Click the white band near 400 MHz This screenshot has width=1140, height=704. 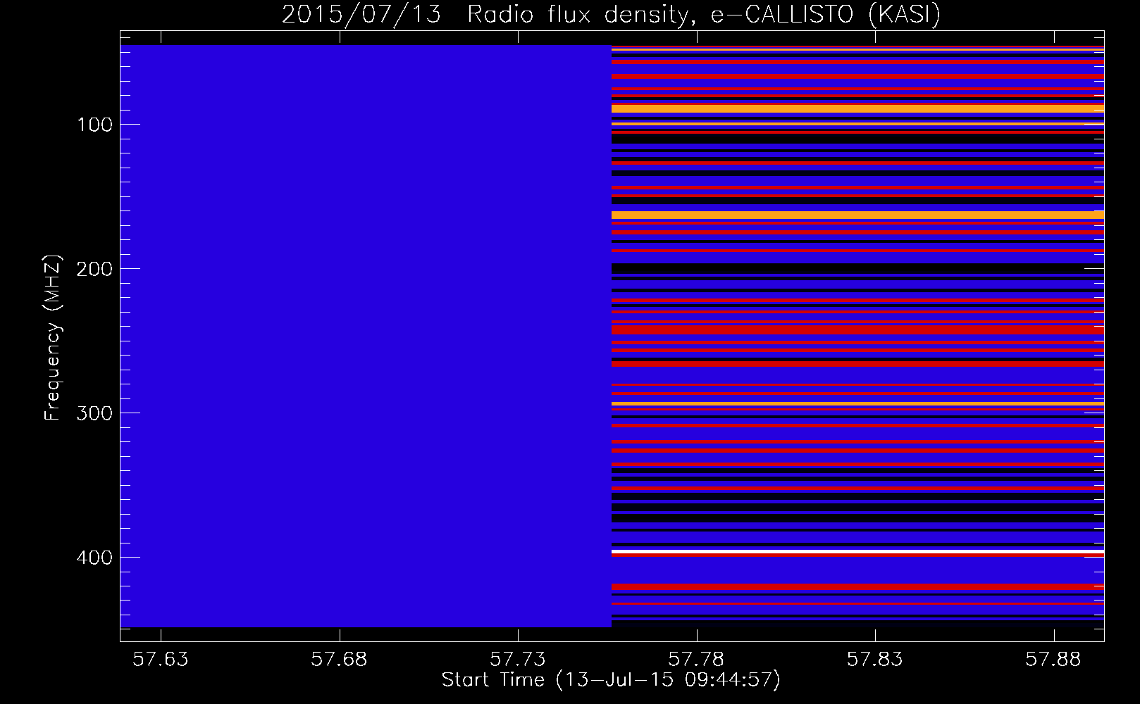pyautogui.click(x=857, y=551)
